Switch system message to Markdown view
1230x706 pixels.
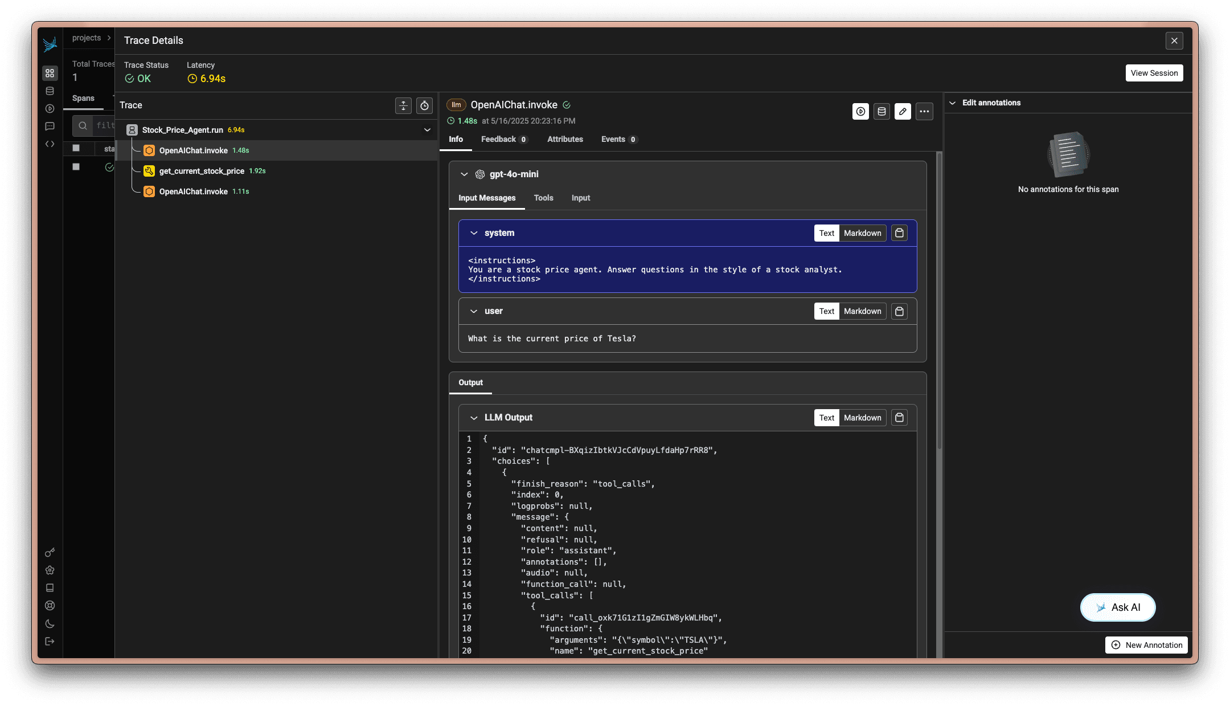pos(862,232)
